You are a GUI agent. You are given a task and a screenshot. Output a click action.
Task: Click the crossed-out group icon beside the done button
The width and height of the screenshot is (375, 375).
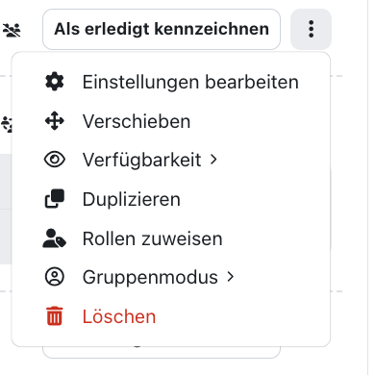[12, 30]
